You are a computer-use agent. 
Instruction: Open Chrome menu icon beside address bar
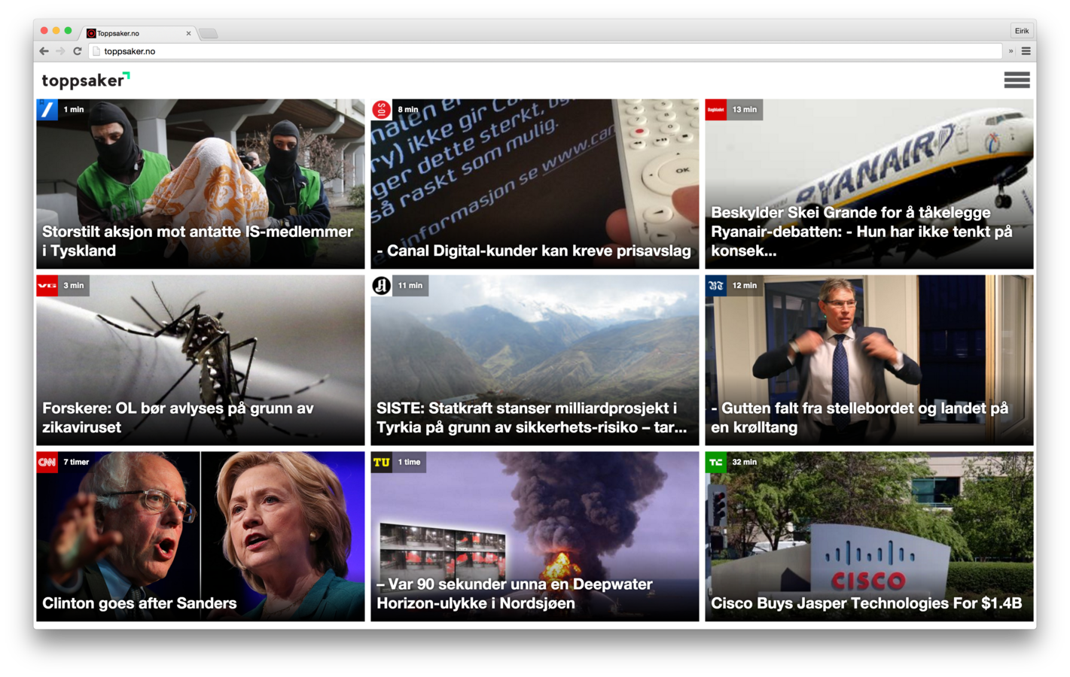point(1026,51)
